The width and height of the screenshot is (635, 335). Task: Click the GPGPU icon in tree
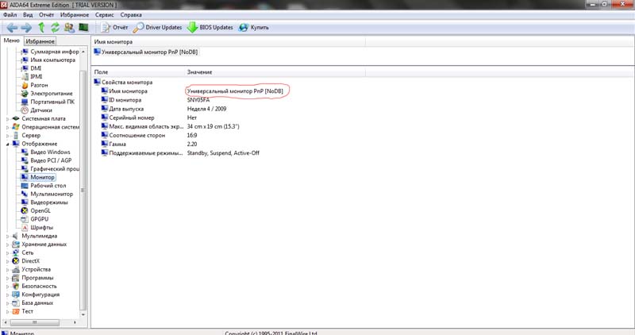pos(25,219)
